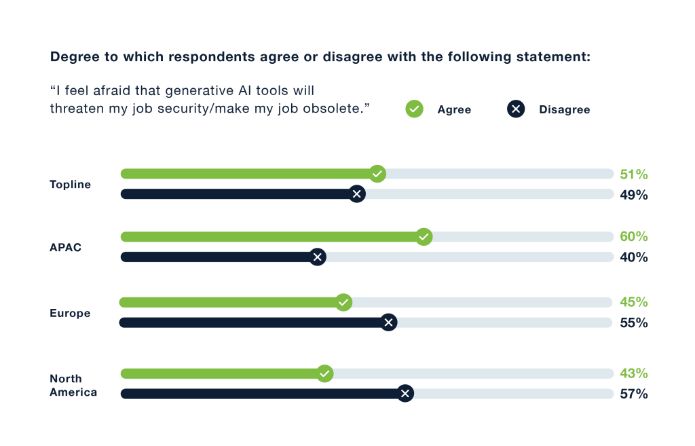Click the 57% North America disagree value
695x446 pixels.
(634, 394)
